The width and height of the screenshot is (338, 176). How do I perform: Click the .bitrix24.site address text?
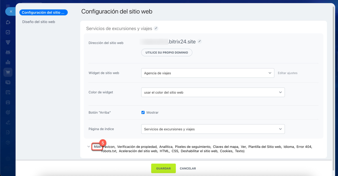tap(182, 42)
